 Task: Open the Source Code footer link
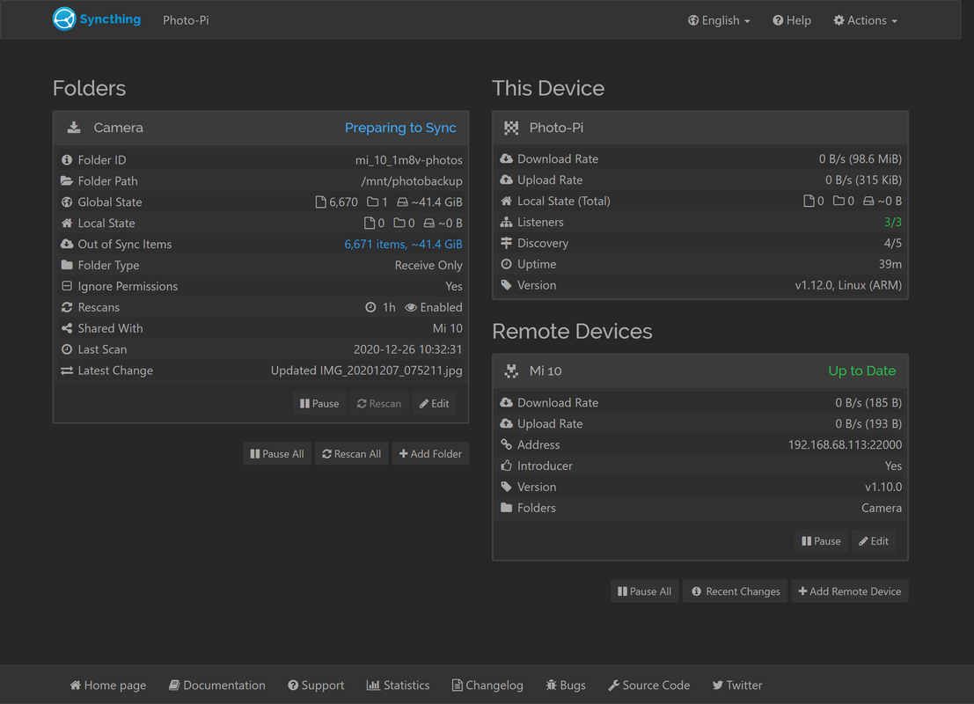649,685
